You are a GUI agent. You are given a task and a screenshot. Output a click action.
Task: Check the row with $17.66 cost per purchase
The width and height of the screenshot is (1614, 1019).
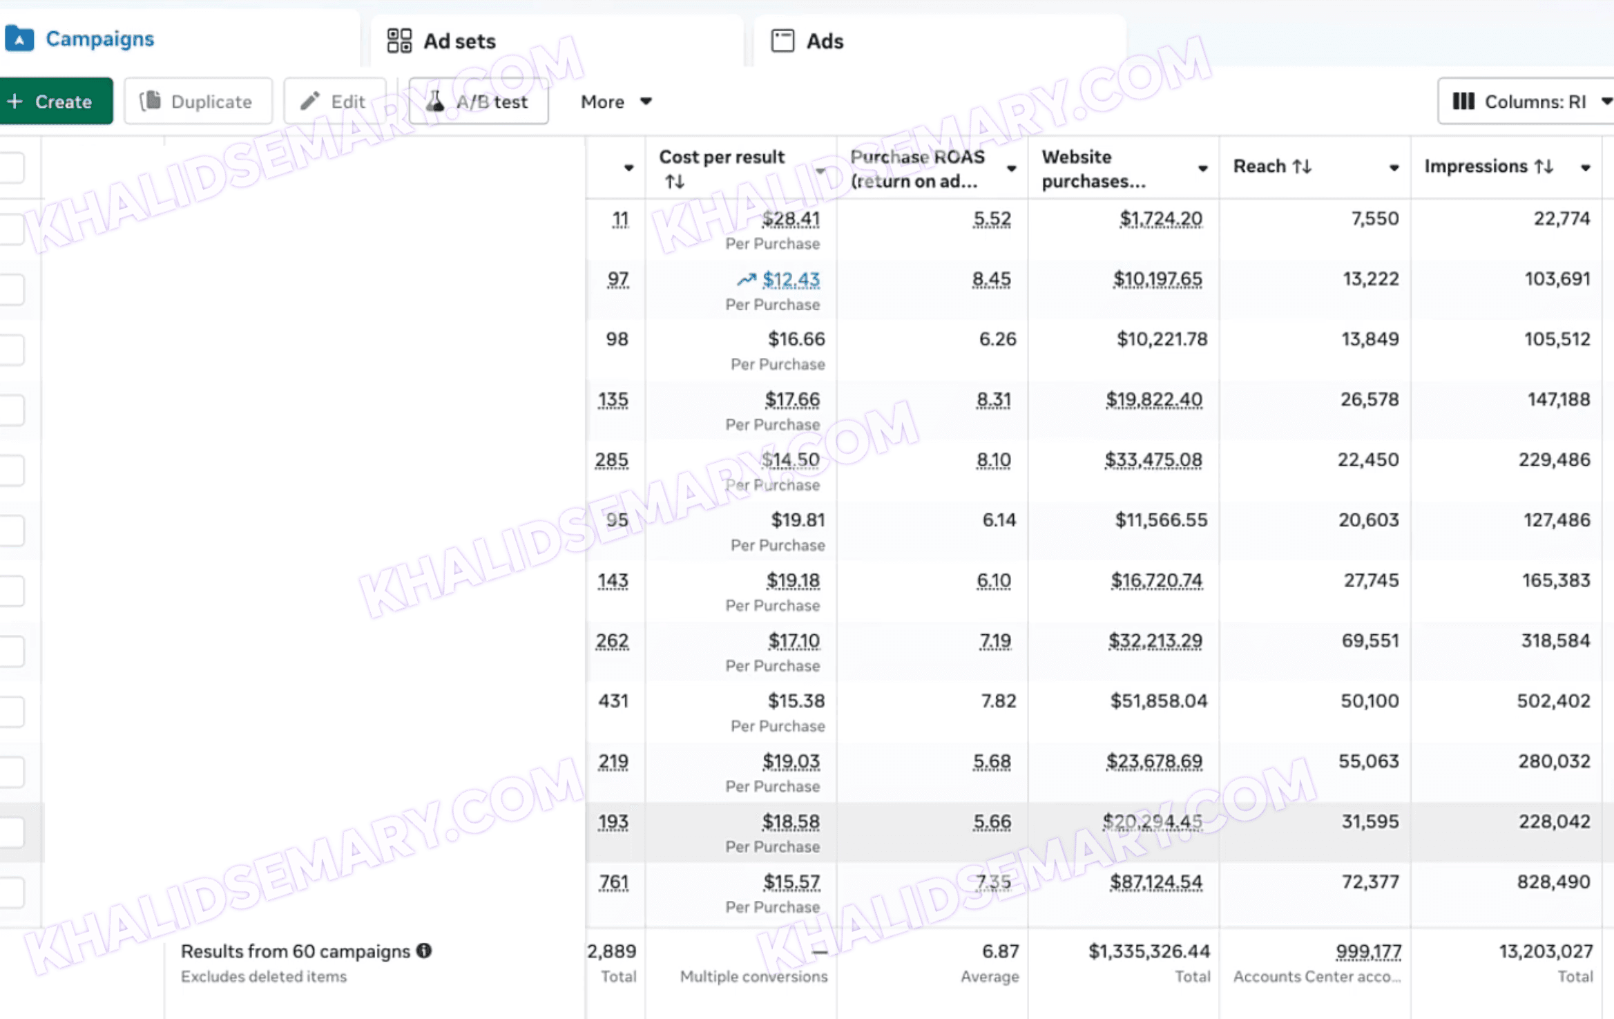click(x=12, y=410)
